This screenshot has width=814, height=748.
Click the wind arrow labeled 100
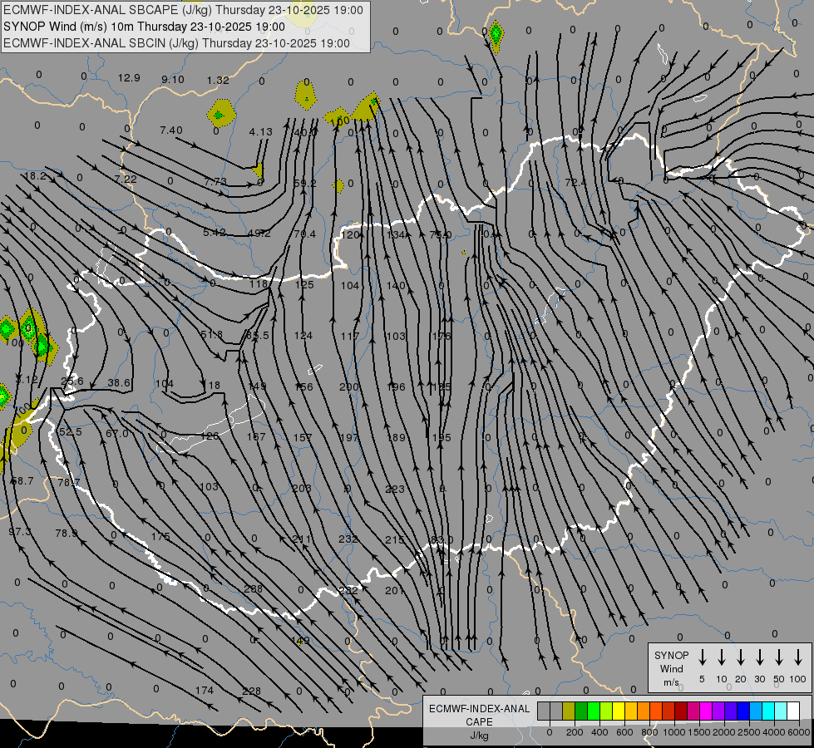pos(798,657)
